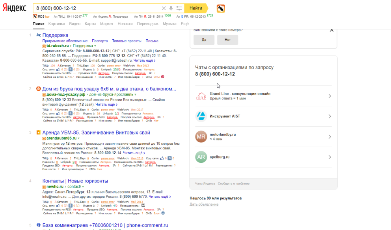Expand the td.rubezh.ru result dropdown arrow
391x230 pixels.
click(95, 46)
